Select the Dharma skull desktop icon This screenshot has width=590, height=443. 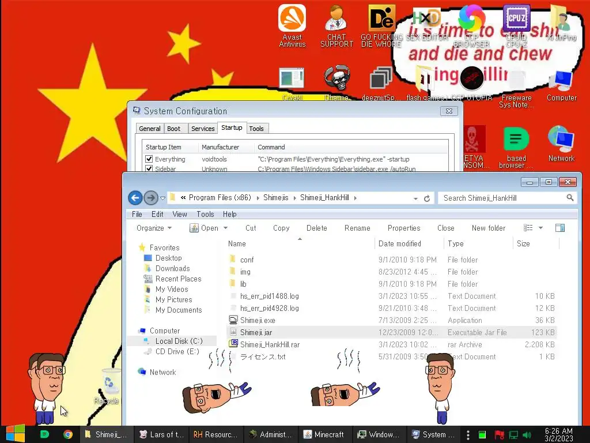(336, 83)
